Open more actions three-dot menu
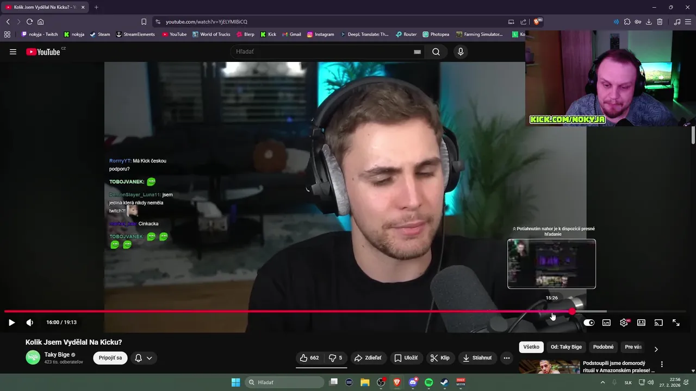This screenshot has width=696, height=391. click(x=507, y=358)
